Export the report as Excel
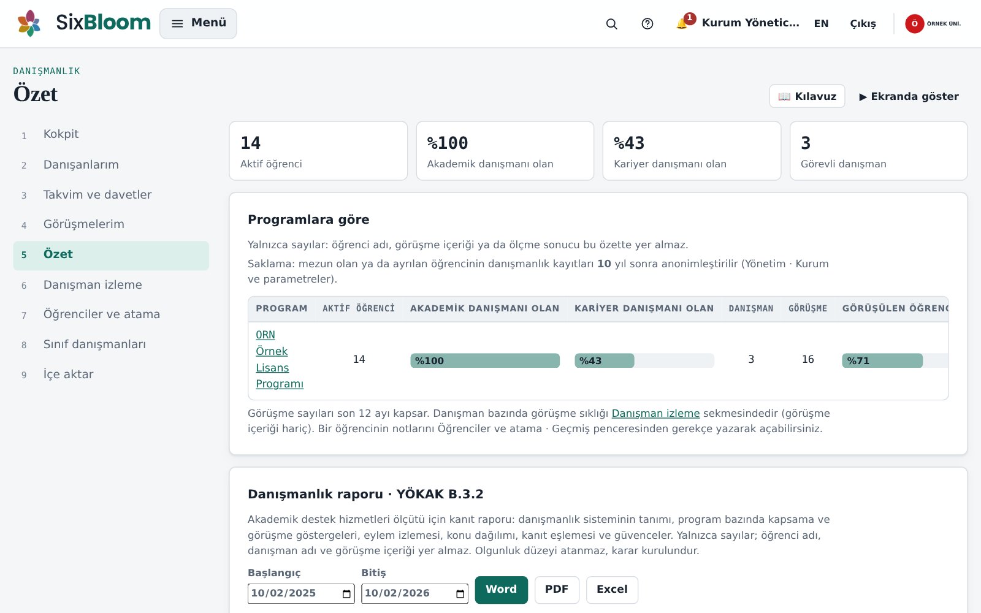Viewport: 981px width, 613px height. click(612, 590)
